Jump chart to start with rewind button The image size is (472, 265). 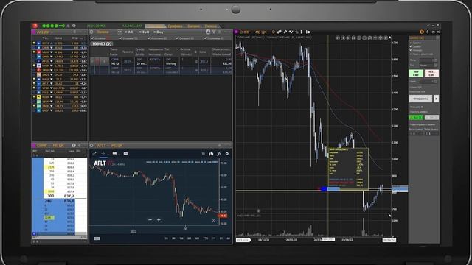pyautogui.click(x=338, y=38)
